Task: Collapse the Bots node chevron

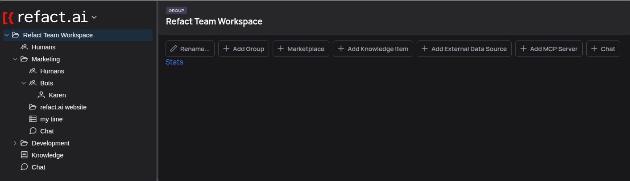Action: 24,83
